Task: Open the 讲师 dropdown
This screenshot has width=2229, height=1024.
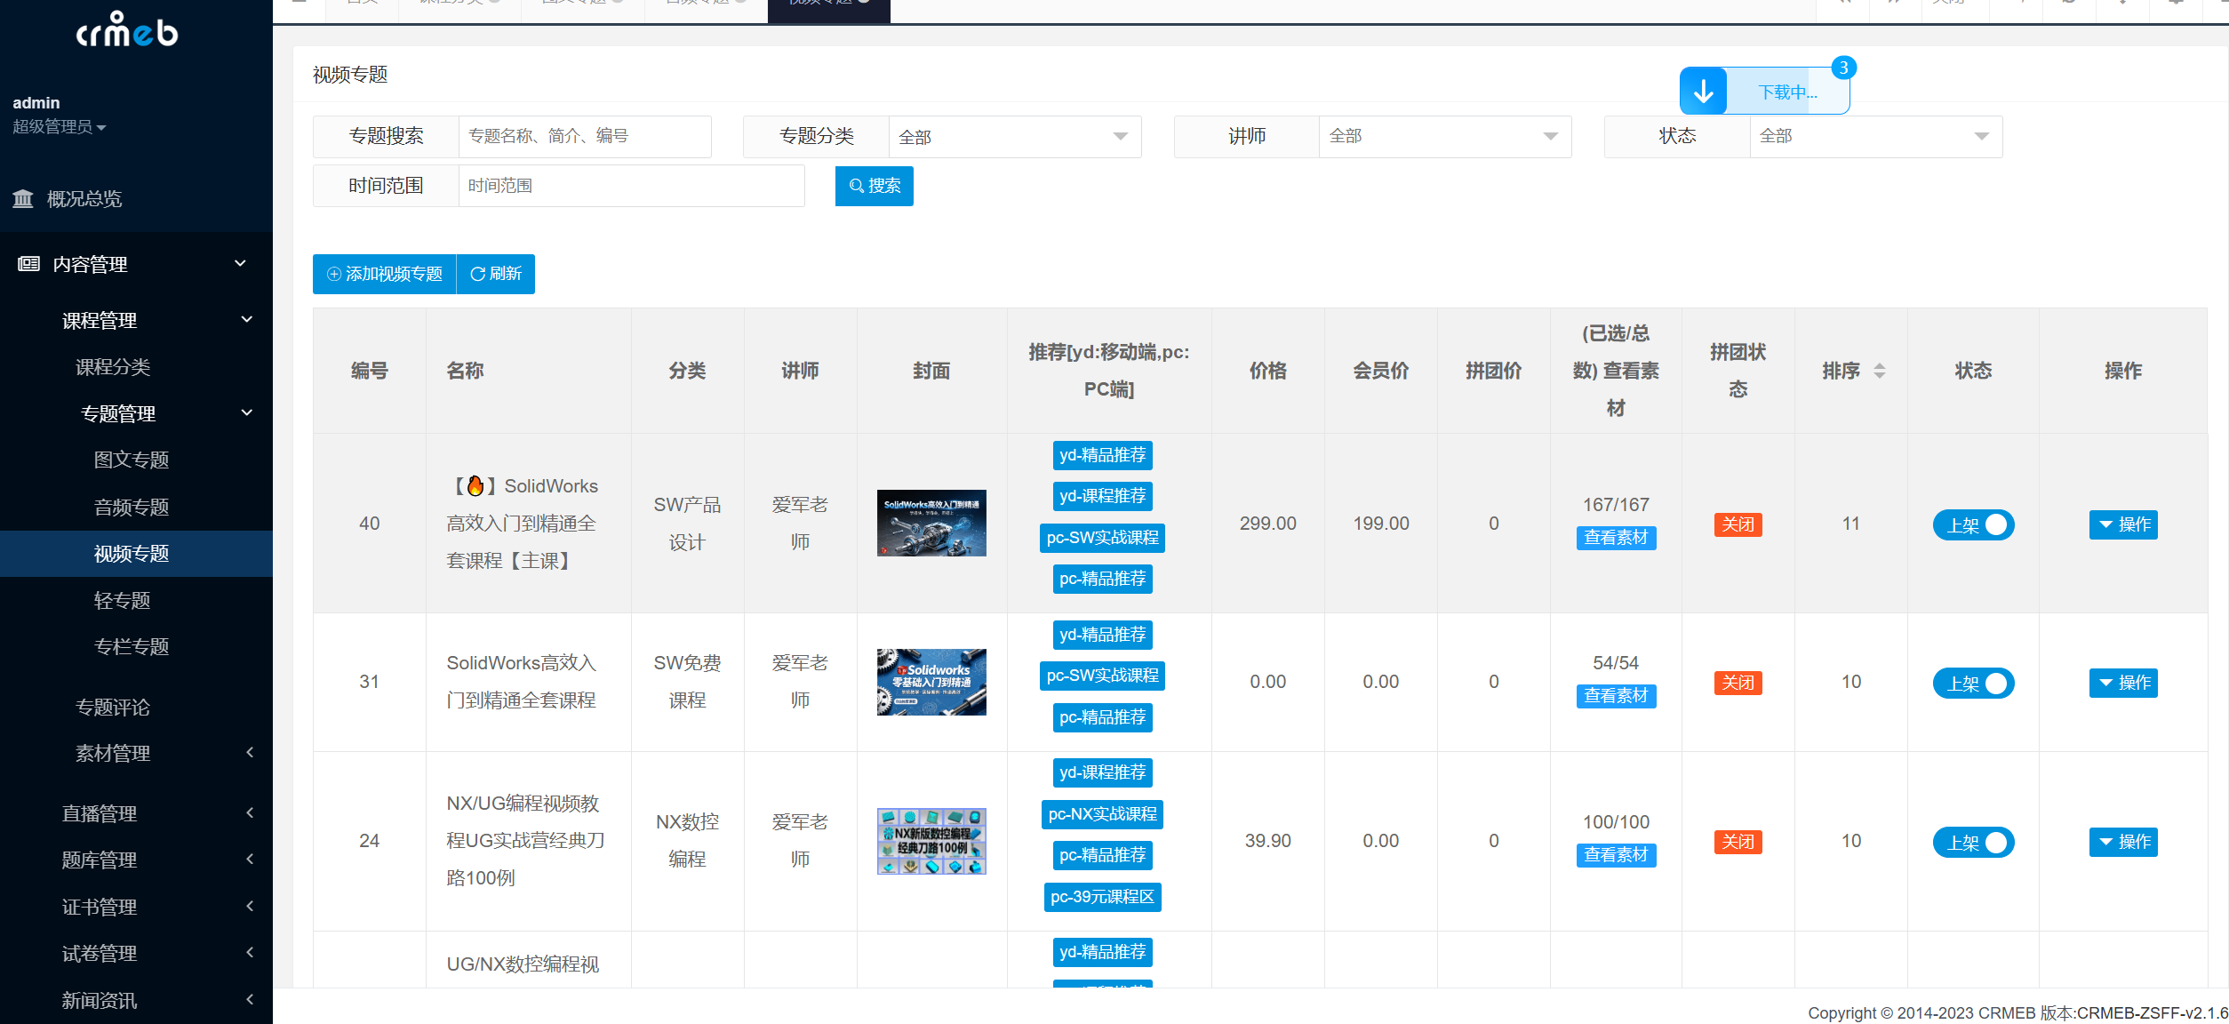Action: coord(1444,137)
